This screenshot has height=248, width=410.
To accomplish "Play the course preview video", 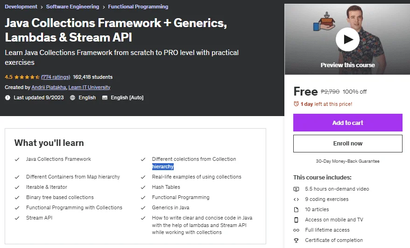I will coord(347,40).
